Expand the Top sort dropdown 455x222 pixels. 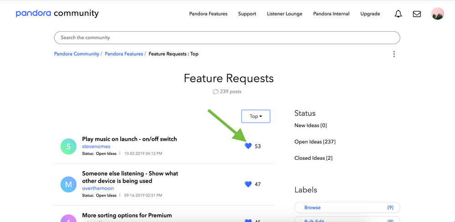click(256, 116)
